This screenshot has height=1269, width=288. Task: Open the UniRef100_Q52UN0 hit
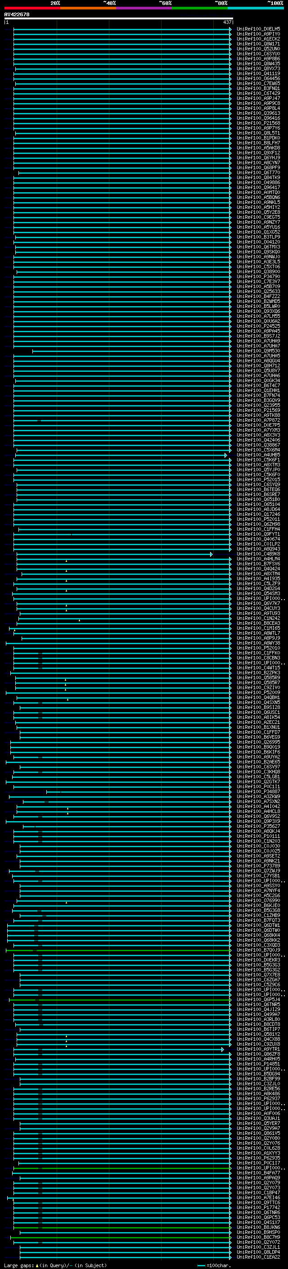258,49
